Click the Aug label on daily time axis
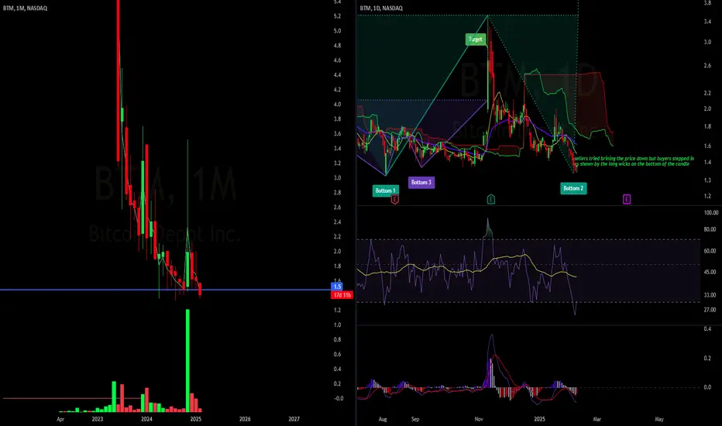 [383, 419]
